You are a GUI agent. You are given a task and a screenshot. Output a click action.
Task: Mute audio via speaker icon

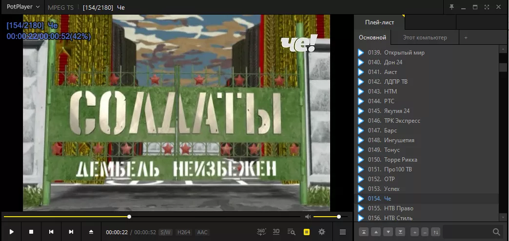tap(308, 217)
